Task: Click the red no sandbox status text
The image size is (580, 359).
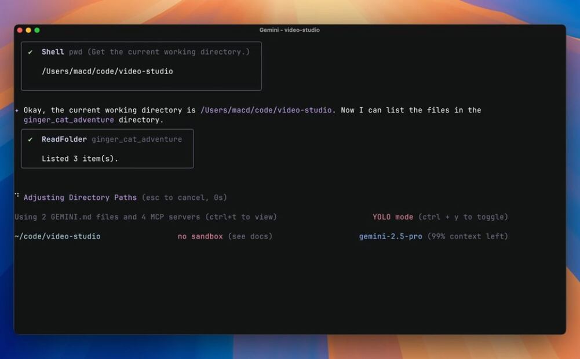Action: pos(200,237)
